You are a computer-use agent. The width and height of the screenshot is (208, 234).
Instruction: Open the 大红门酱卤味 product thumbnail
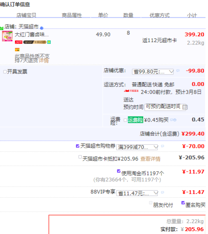[x=7, y=36]
